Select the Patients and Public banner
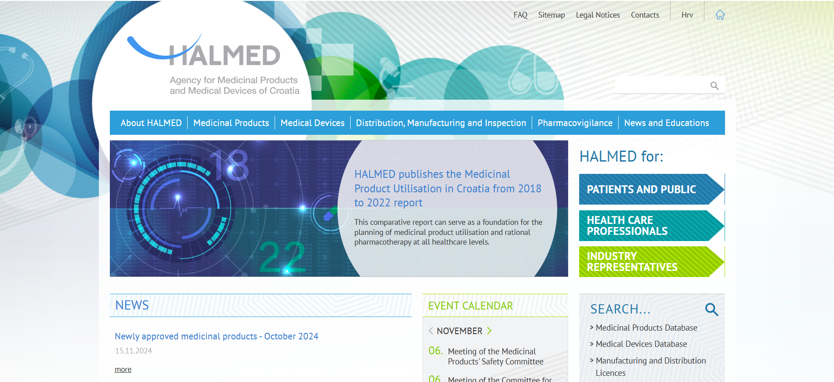Image resolution: width=834 pixels, height=382 pixels. click(649, 189)
